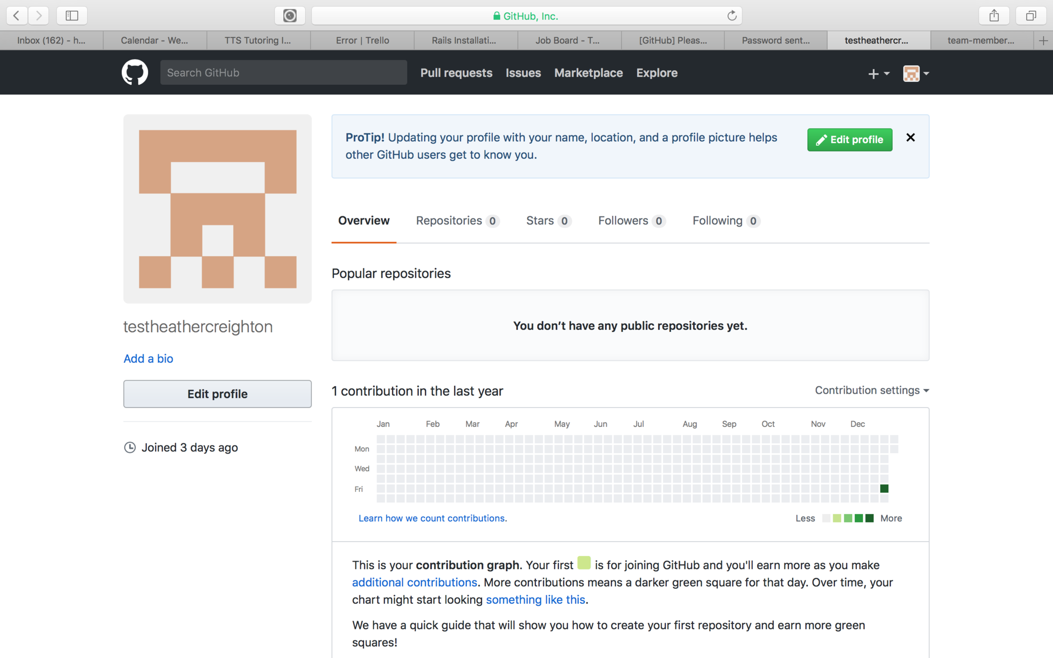Expand the plus create-new dropdown
This screenshot has height=658, width=1053.
(878, 74)
